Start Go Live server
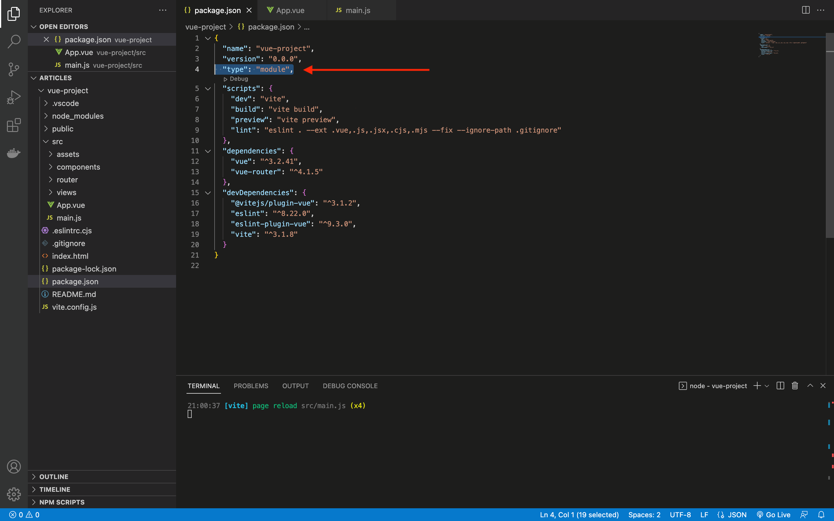 point(774,515)
